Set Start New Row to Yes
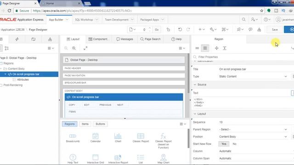294x165 pixels. point(224,144)
